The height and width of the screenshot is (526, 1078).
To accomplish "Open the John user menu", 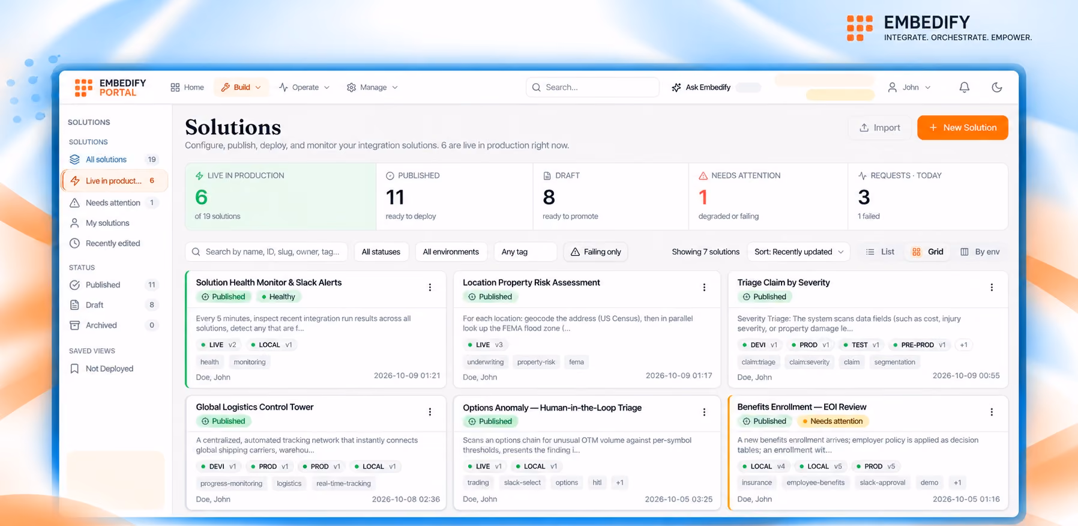I will click(909, 88).
